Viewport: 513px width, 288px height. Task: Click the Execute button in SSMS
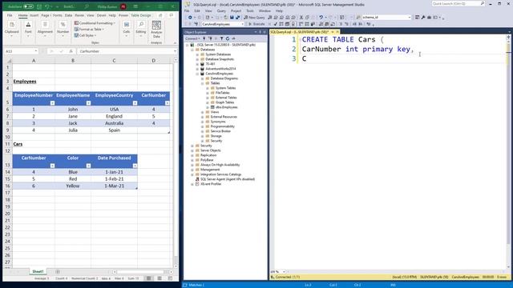point(256,24)
